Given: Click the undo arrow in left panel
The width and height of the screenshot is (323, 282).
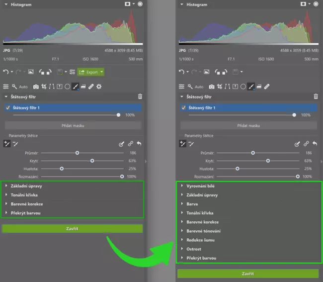Looking at the screenshot, I should (x=6, y=72).
